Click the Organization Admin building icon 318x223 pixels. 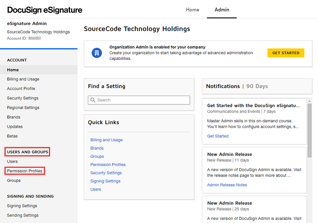coord(97,53)
